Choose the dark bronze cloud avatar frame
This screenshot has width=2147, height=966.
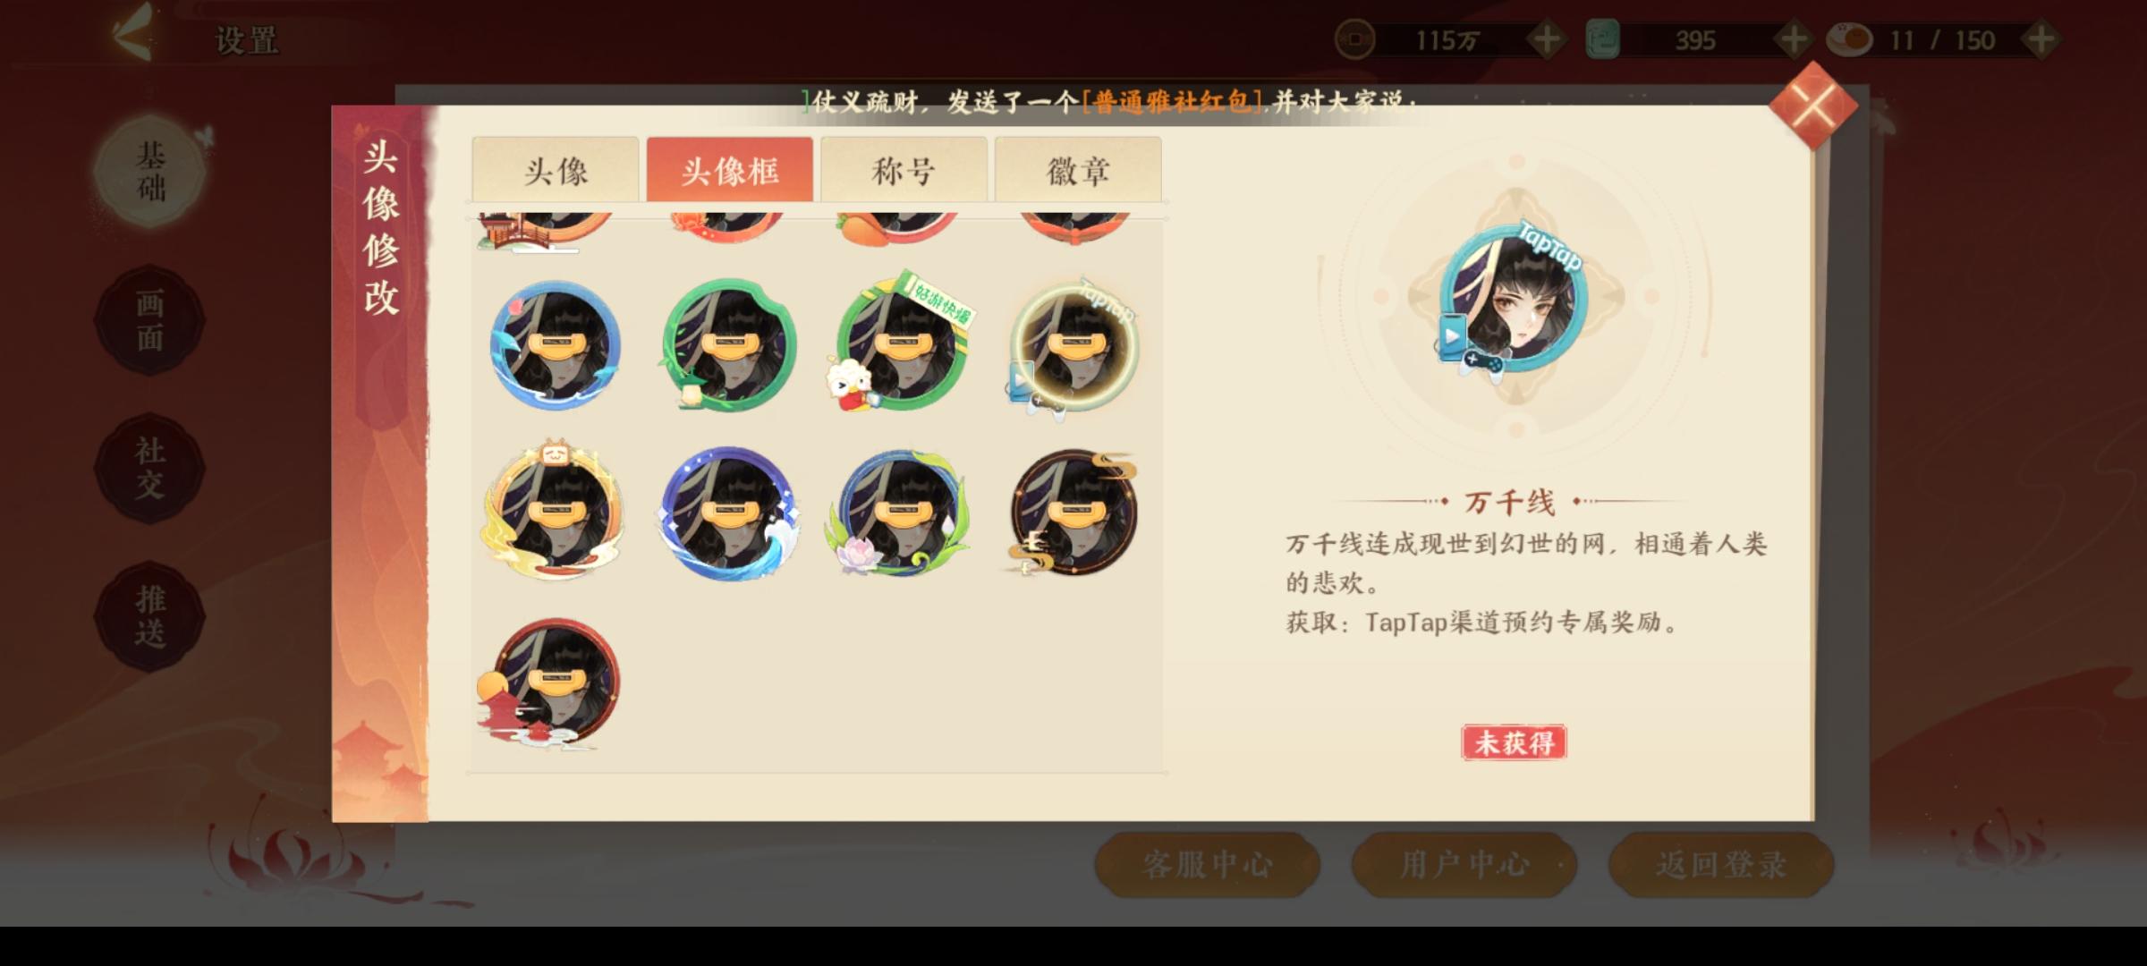point(1073,513)
